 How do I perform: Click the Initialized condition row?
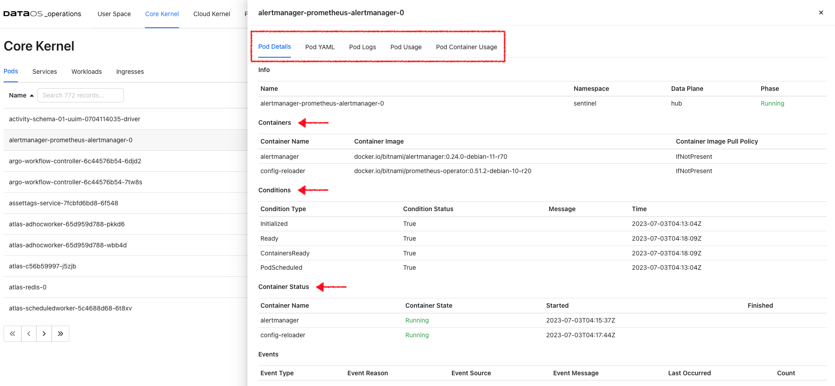click(542, 224)
